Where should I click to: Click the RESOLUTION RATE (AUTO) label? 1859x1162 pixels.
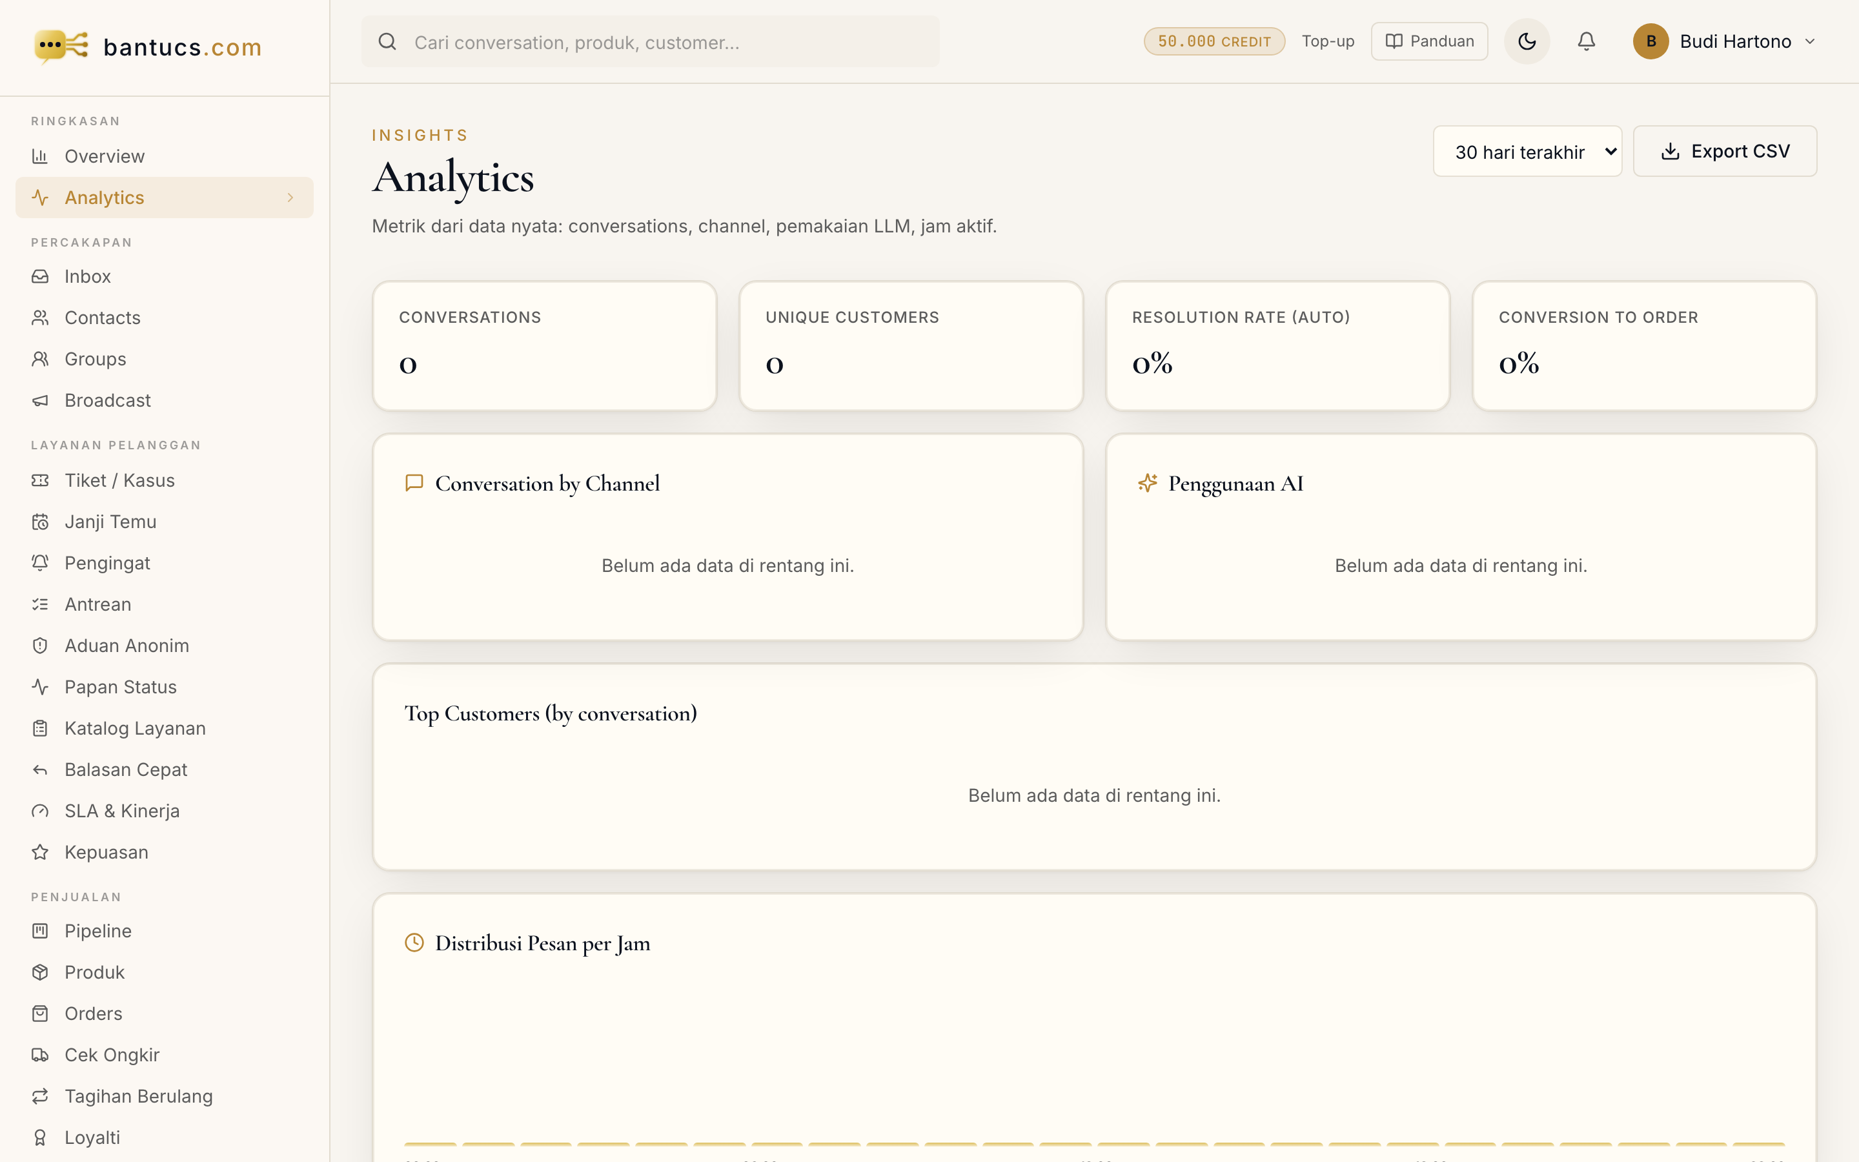tap(1241, 318)
